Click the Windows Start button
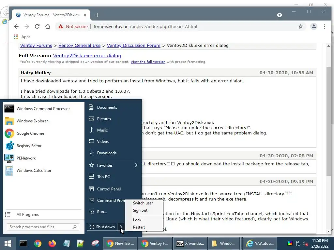This screenshot has width=334, height=250. pyautogui.click(x=8, y=243)
